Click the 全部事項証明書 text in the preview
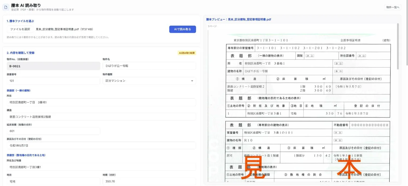This screenshot has width=408, height=186. point(350,40)
